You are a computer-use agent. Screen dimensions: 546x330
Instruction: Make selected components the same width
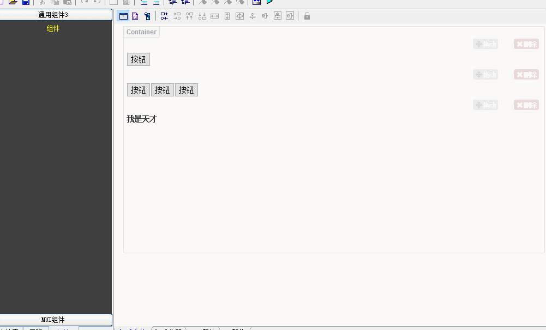point(214,16)
